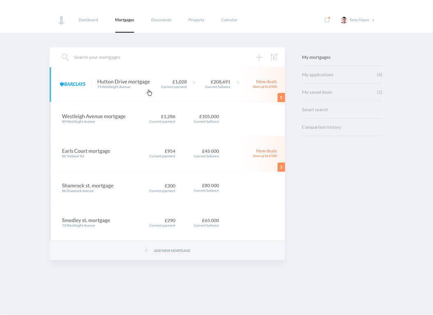The width and height of the screenshot is (433, 315).
Task: Click the Barclays logo
Action: click(73, 84)
